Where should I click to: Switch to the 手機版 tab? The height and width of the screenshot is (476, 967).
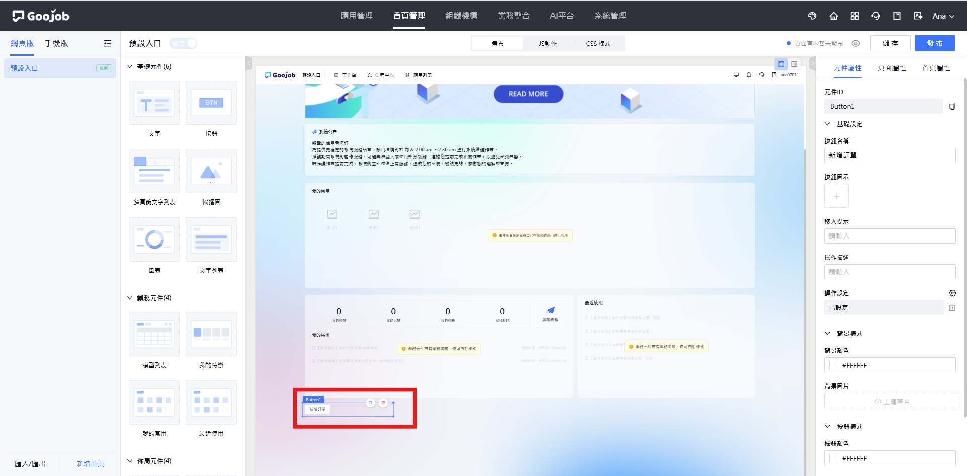point(56,43)
